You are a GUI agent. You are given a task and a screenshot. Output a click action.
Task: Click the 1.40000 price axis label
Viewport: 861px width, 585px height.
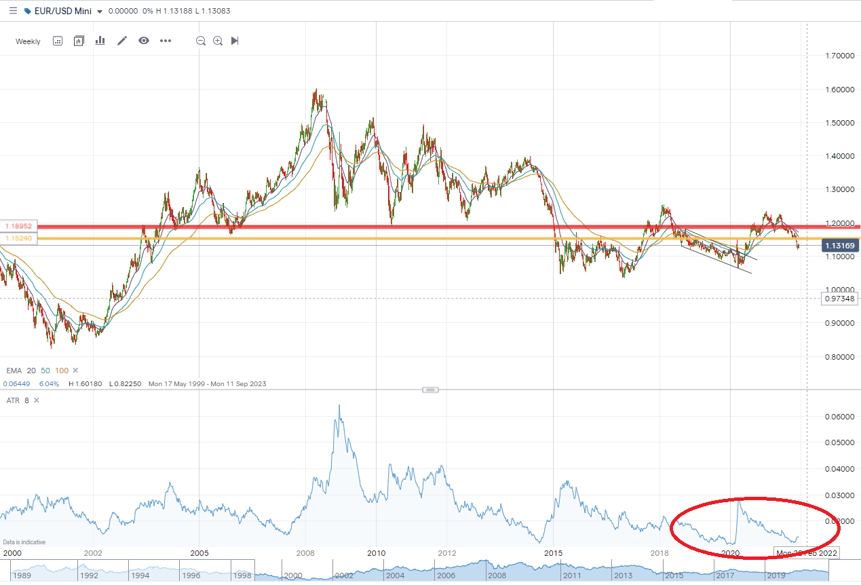[839, 156]
